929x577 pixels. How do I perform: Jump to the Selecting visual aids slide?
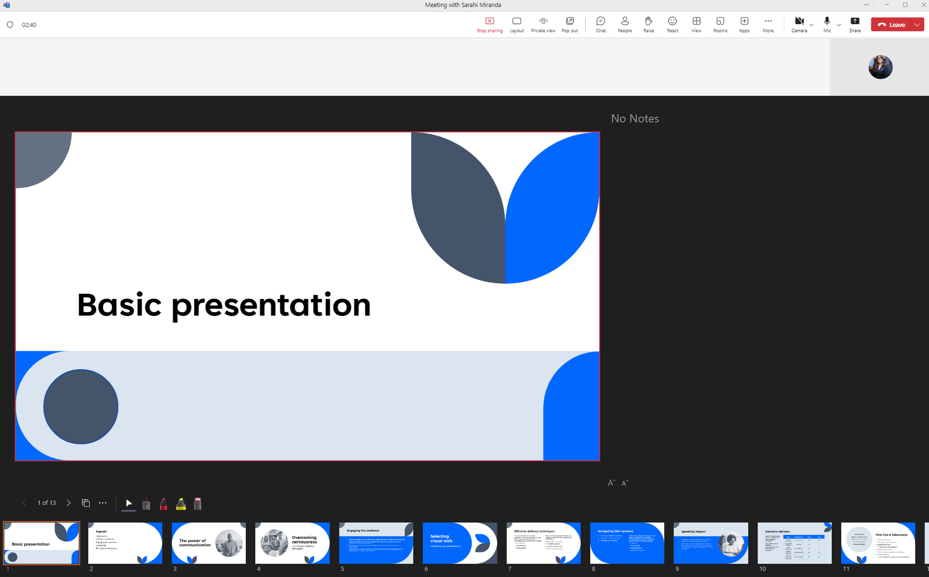click(460, 543)
